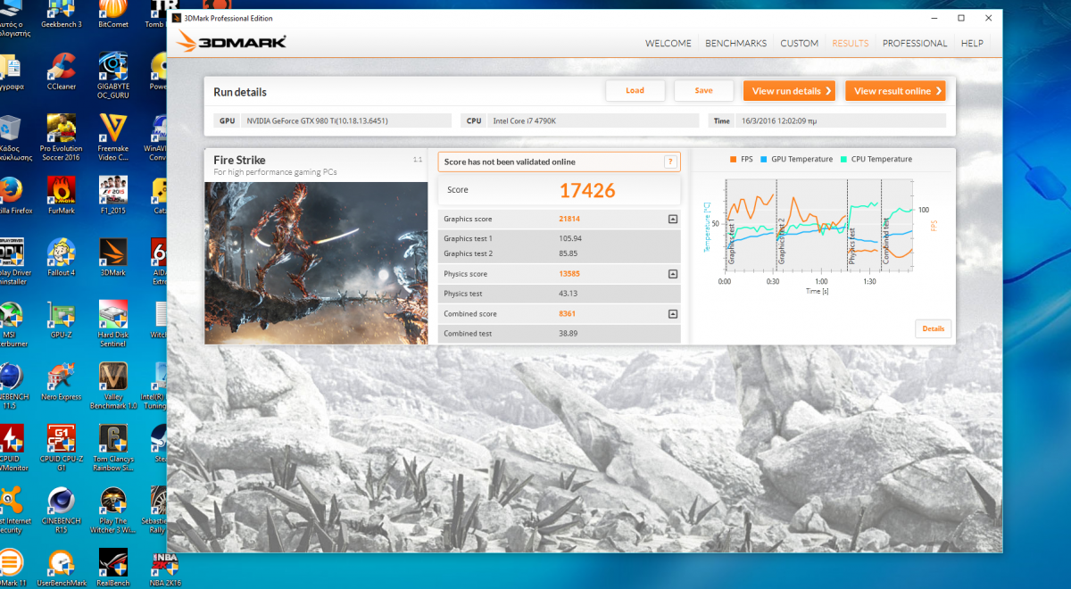Launch RealBench from the desktop
The width and height of the screenshot is (1071, 589).
pos(113,568)
